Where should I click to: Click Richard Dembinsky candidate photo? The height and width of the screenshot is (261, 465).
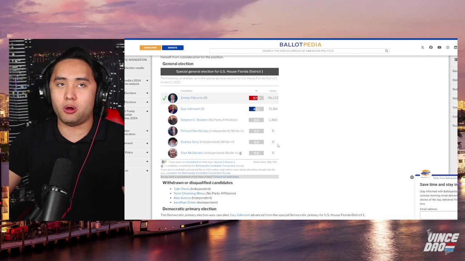[173, 131]
